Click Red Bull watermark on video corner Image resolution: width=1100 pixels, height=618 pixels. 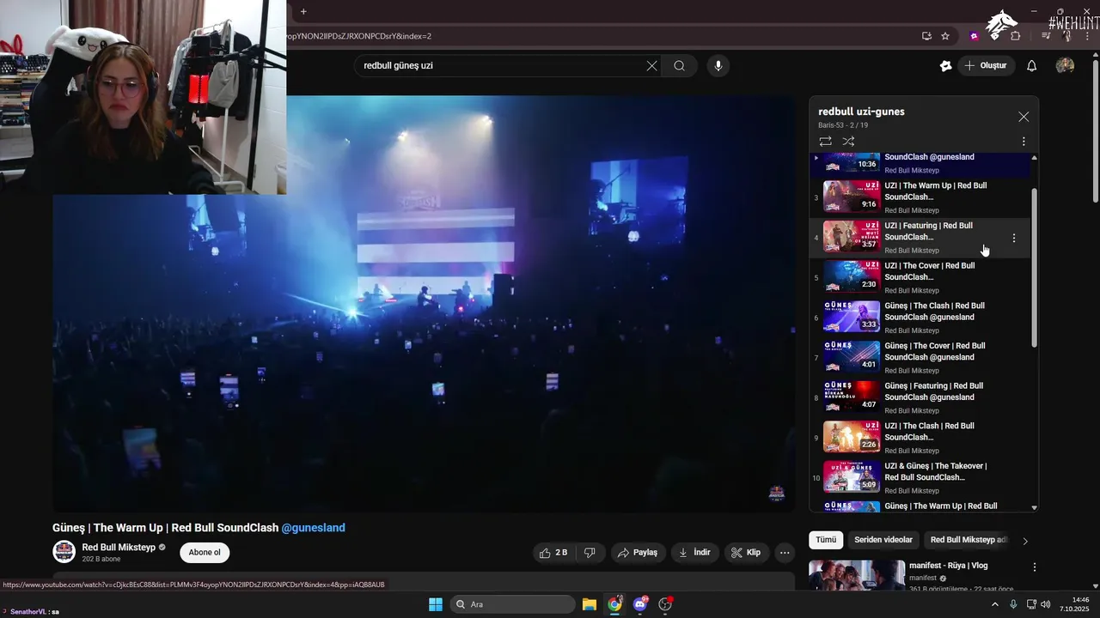(776, 493)
